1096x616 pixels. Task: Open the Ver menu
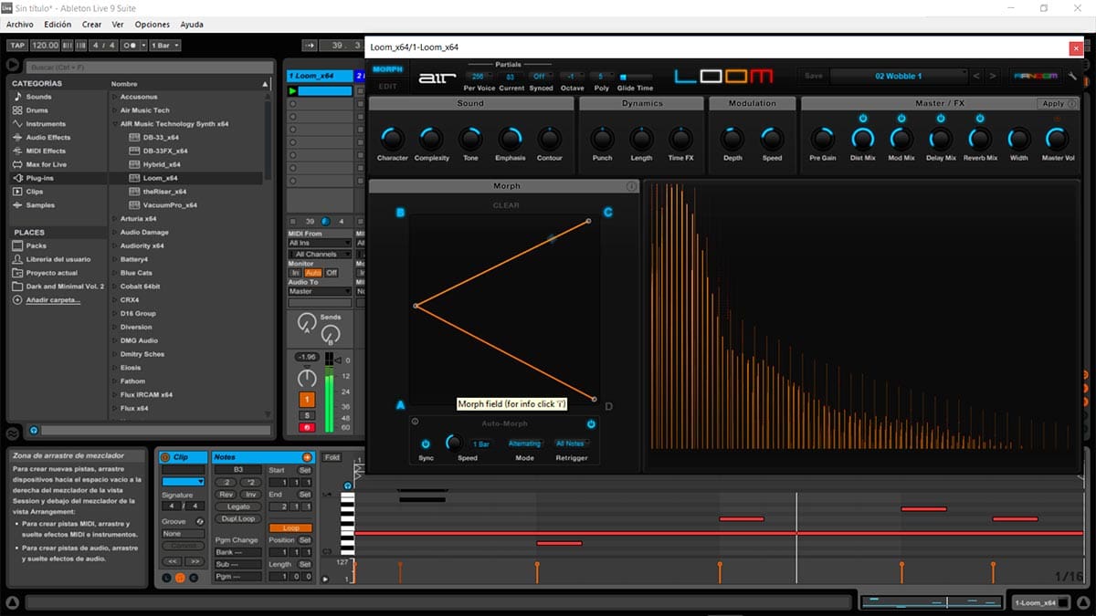(117, 25)
